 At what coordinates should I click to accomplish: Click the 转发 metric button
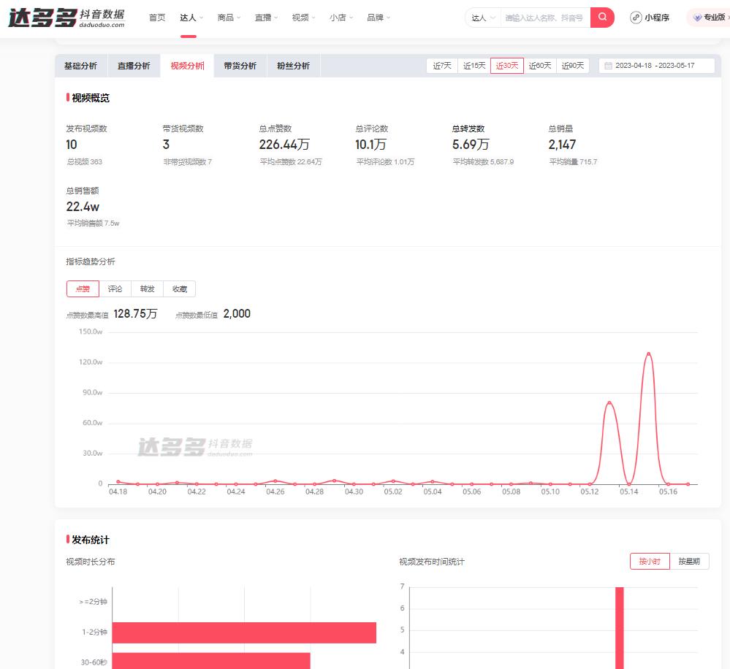coord(147,289)
